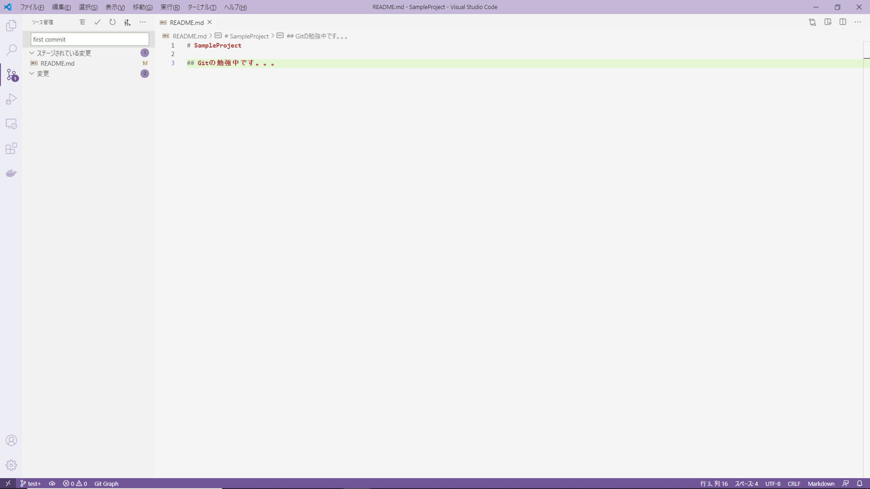
Task: Click the commit message input field
Action: 89,39
